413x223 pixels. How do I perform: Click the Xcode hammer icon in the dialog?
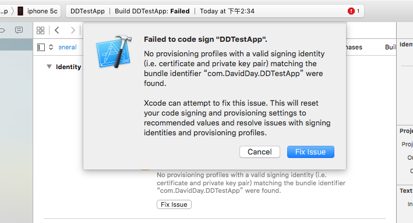(x=114, y=52)
